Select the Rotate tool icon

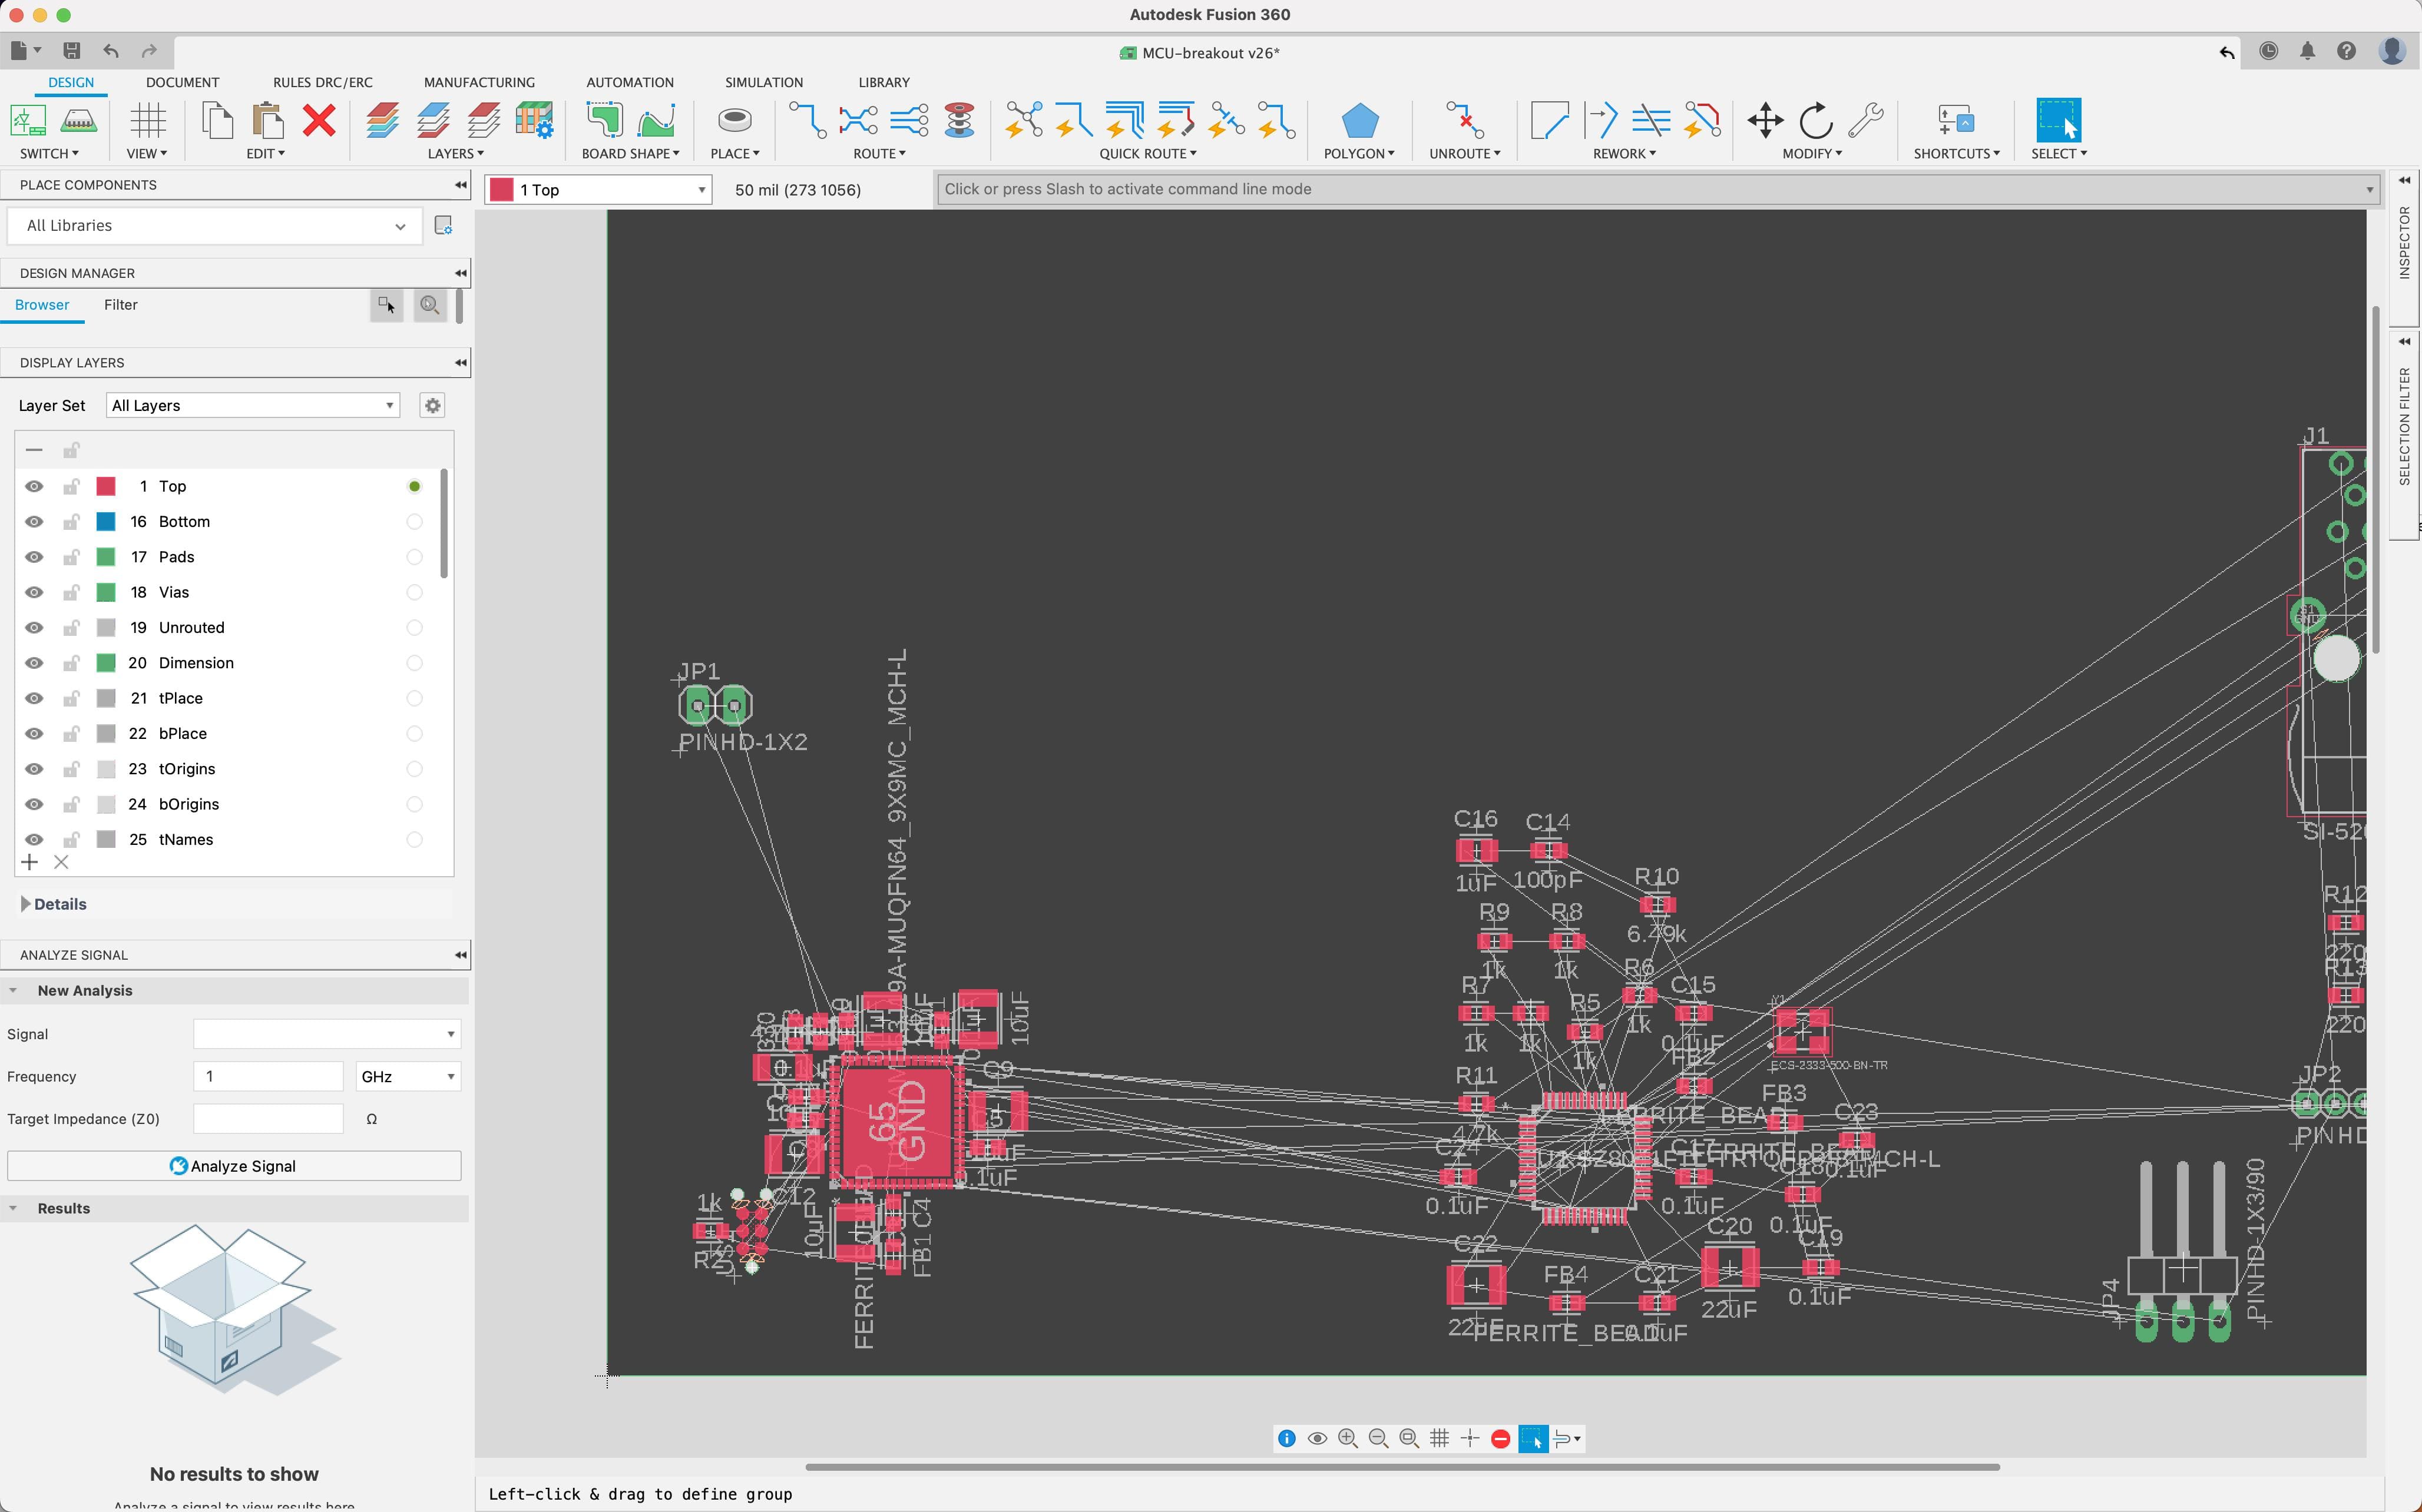click(x=1815, y=121)
